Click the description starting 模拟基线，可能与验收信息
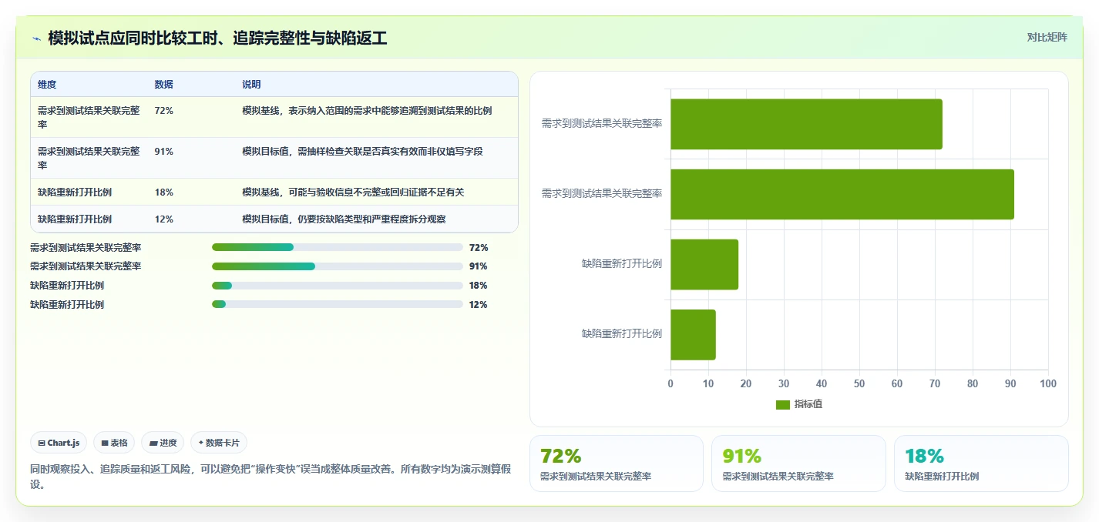 tap(353, 192)
